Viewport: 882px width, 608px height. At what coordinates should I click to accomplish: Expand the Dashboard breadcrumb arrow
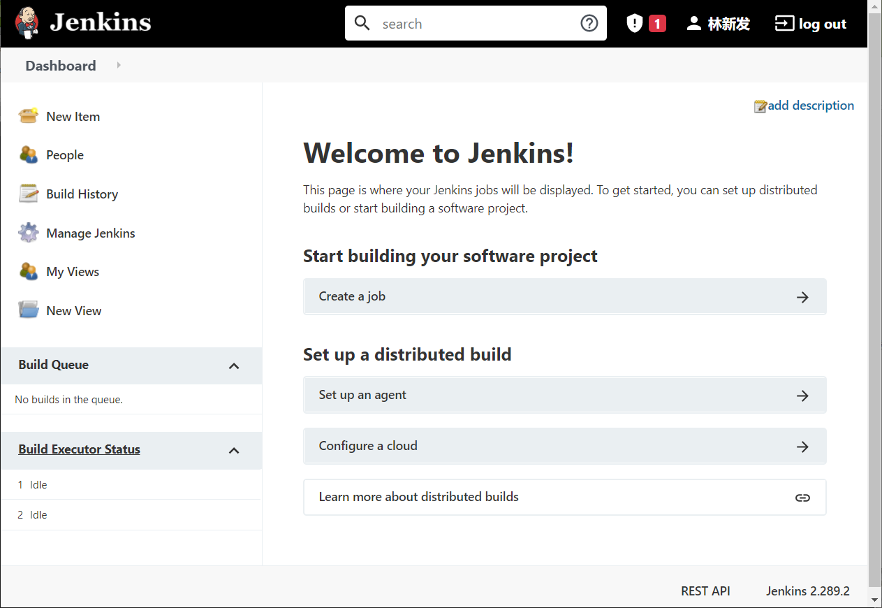[119, 65]
